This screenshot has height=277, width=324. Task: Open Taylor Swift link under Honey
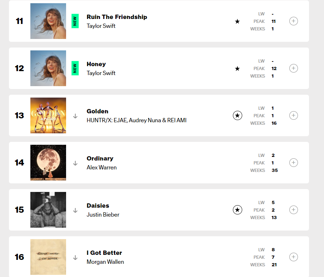(101, 73)
